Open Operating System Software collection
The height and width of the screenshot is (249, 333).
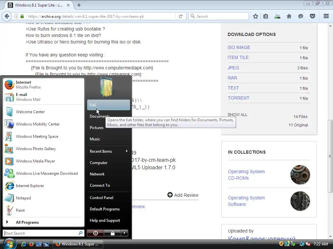[246, 201]
